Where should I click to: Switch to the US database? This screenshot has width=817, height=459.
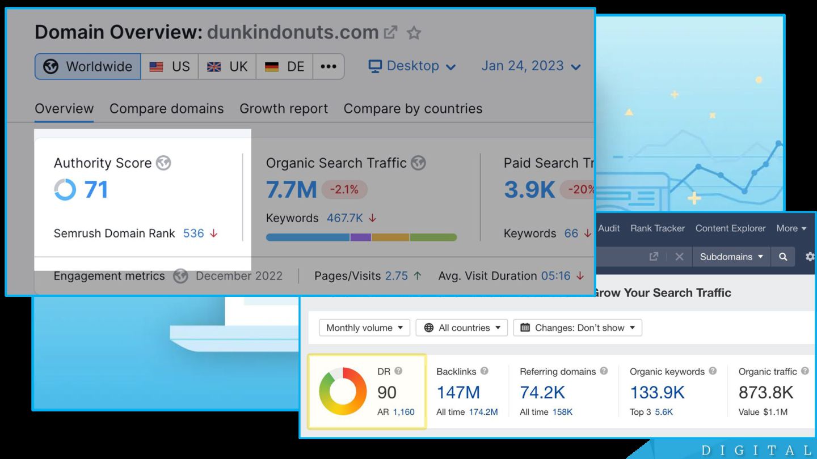170,66
